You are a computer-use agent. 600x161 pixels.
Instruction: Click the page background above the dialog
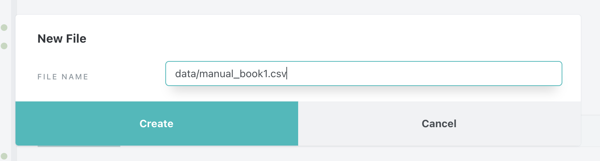coord(295,7)
